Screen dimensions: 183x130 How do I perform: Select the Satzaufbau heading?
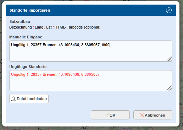point(20,21)
